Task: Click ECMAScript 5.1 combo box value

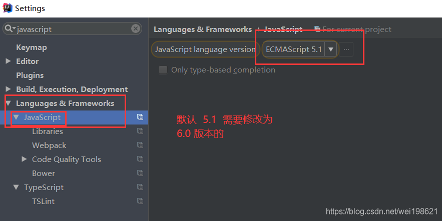Action: point(294,49)
